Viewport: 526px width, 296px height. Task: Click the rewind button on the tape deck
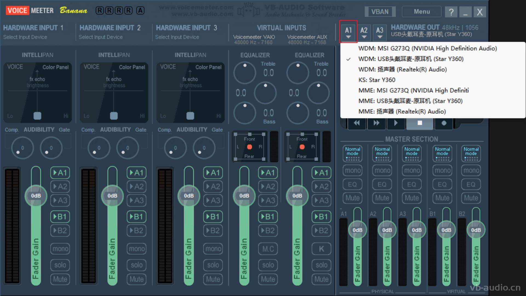[x=356, y=123]
